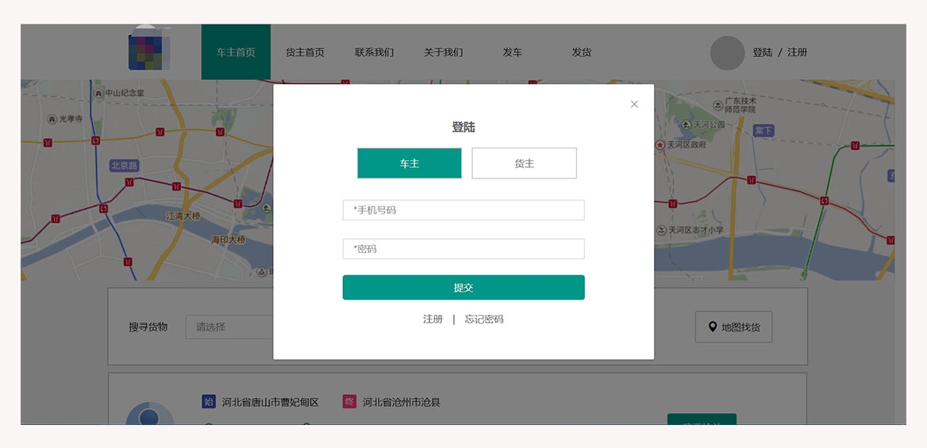Open the 请选择 dropdown for 搜寻货物

(230, 327)
